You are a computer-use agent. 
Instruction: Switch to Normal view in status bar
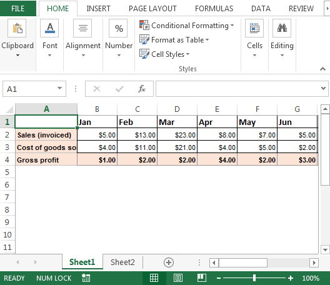(x=154, y=278)
